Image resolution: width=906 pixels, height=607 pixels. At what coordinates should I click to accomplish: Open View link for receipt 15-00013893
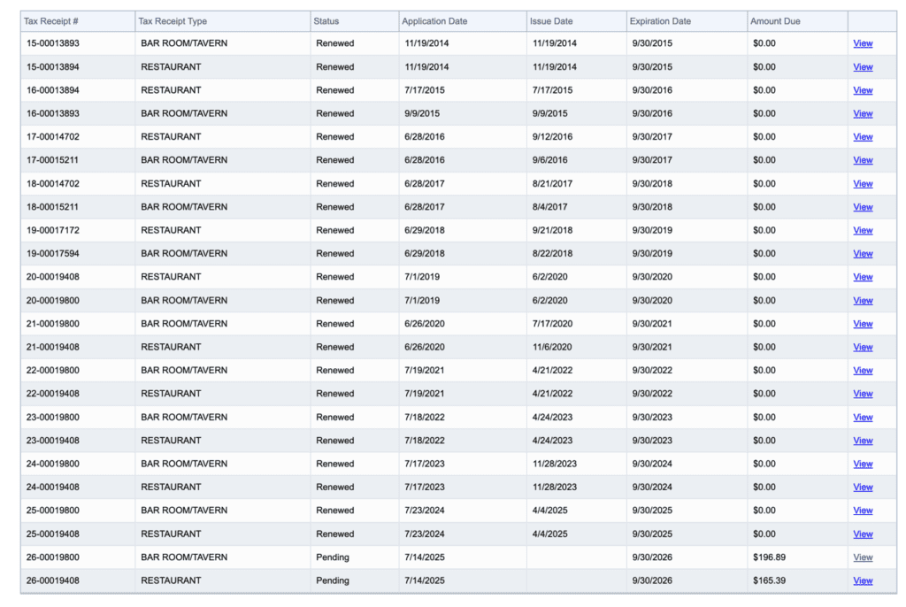863,43
